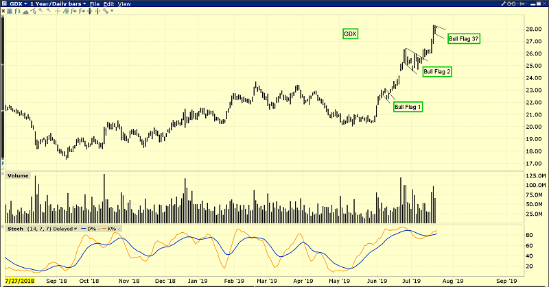
Task: Click the Jan '19 date axis label
Action: (x=198, y=281)
